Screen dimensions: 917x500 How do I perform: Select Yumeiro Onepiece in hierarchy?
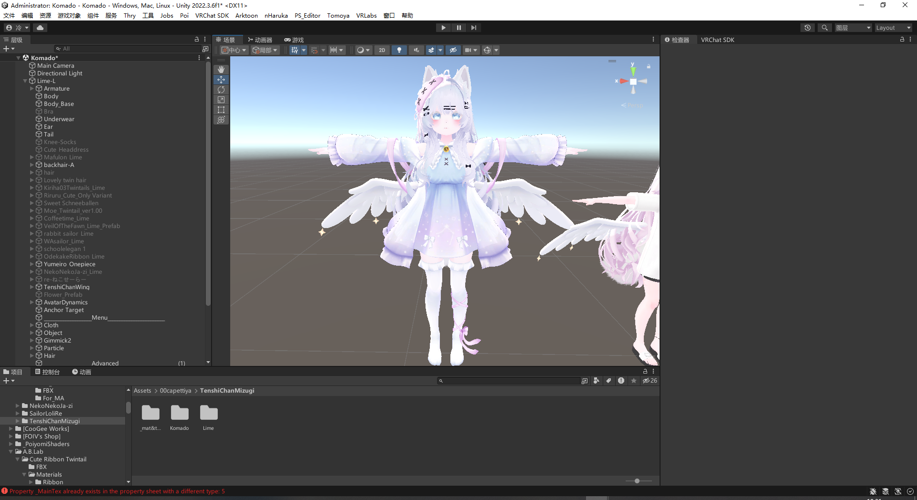[70, 264]
